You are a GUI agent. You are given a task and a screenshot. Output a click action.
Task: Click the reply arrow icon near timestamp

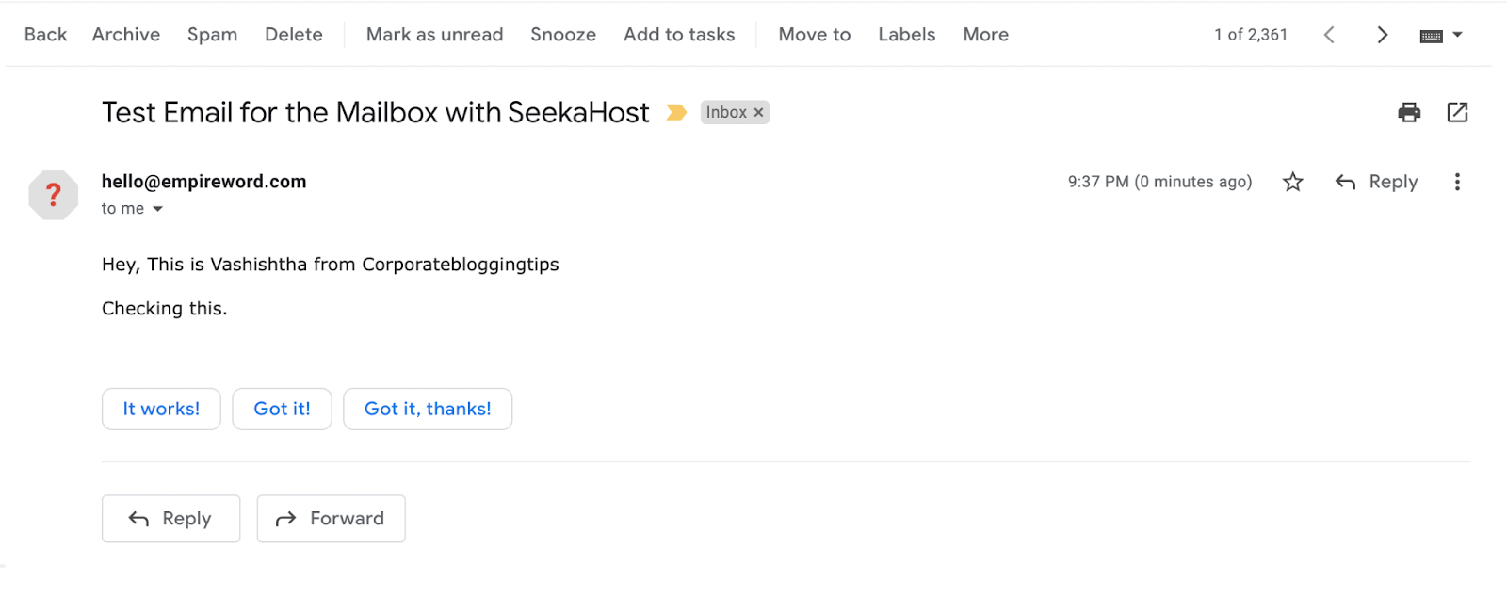click(x=1345, y=182)
